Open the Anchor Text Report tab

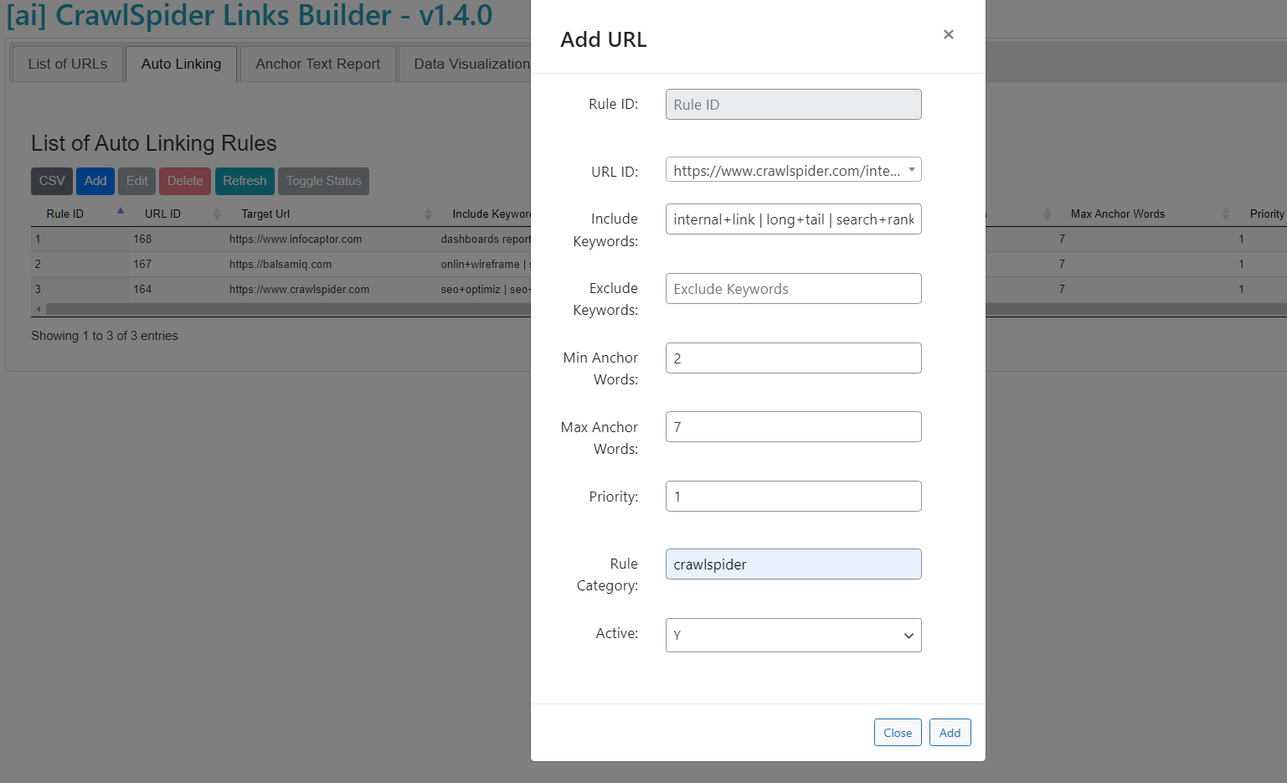[317, 64]
